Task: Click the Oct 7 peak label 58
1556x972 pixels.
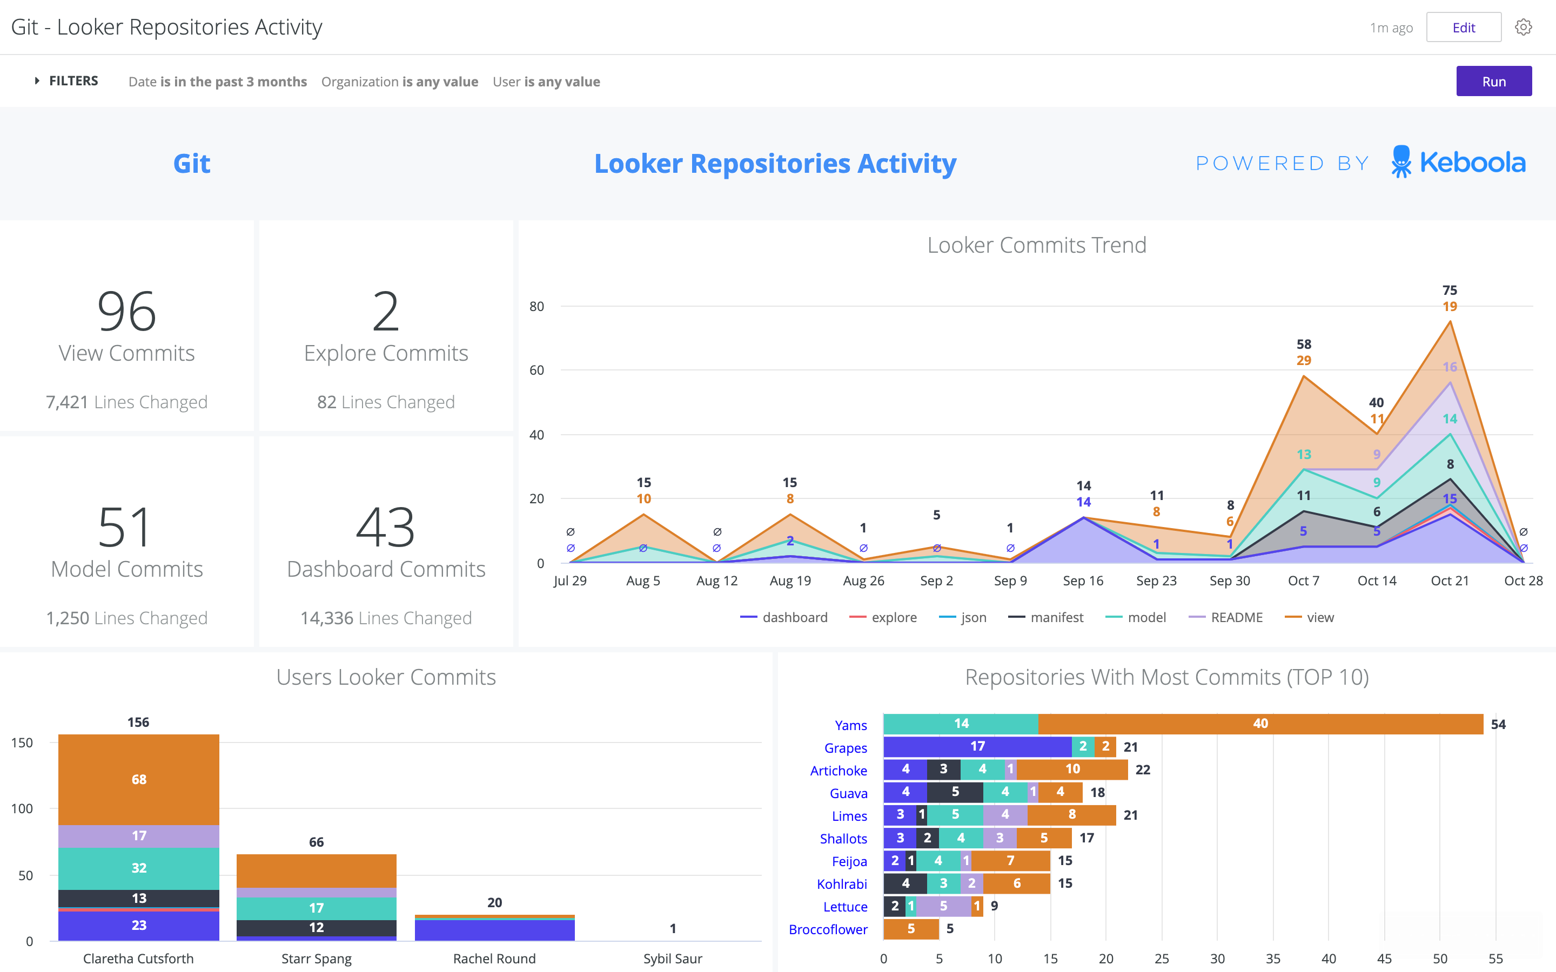Action: pyautogui.click(x=1303, y=344)
